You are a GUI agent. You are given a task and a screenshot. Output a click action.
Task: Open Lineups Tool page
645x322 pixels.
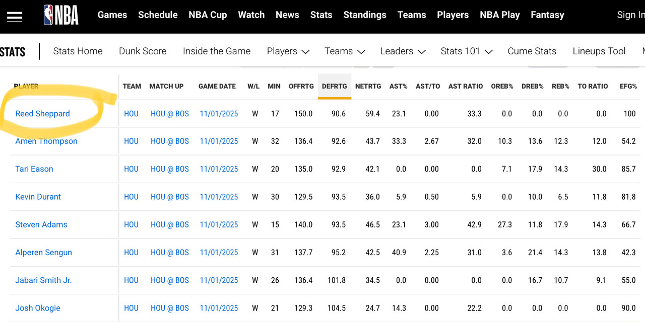599,51
